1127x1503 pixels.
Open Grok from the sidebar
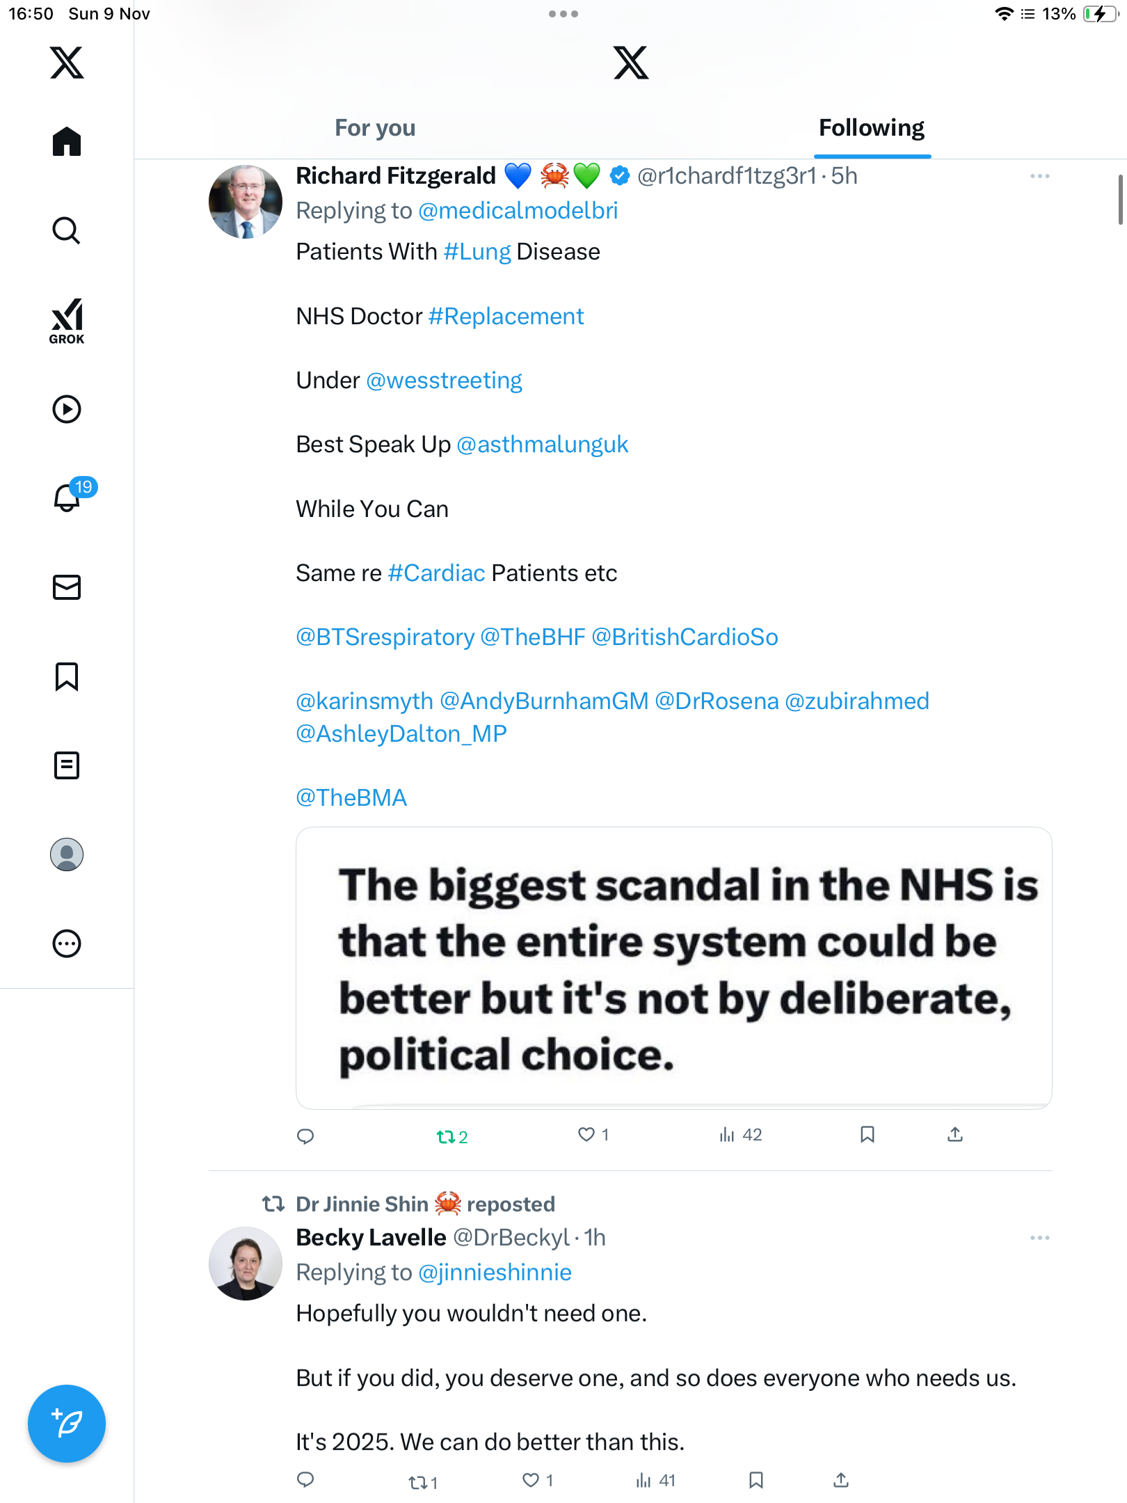67,321
